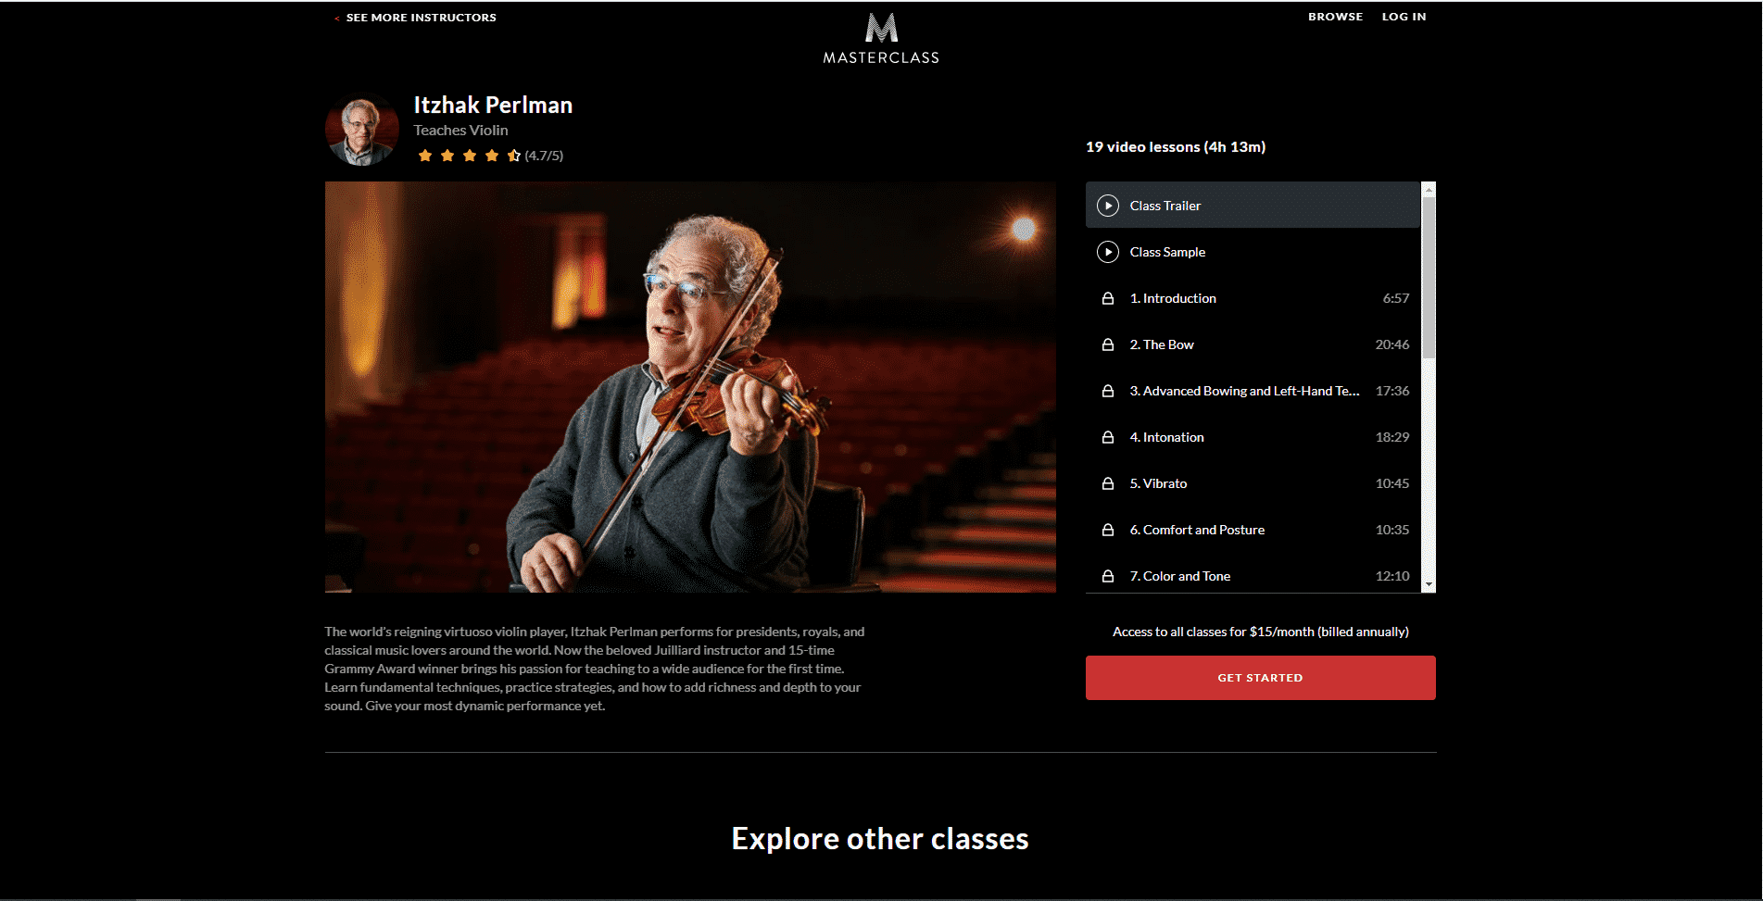
Task: Click the back arrow before See More Instructors
Action: (x=336, y=18)
